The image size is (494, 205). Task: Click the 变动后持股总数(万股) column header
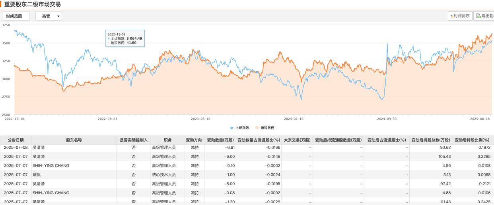click(x=431, y=140)
